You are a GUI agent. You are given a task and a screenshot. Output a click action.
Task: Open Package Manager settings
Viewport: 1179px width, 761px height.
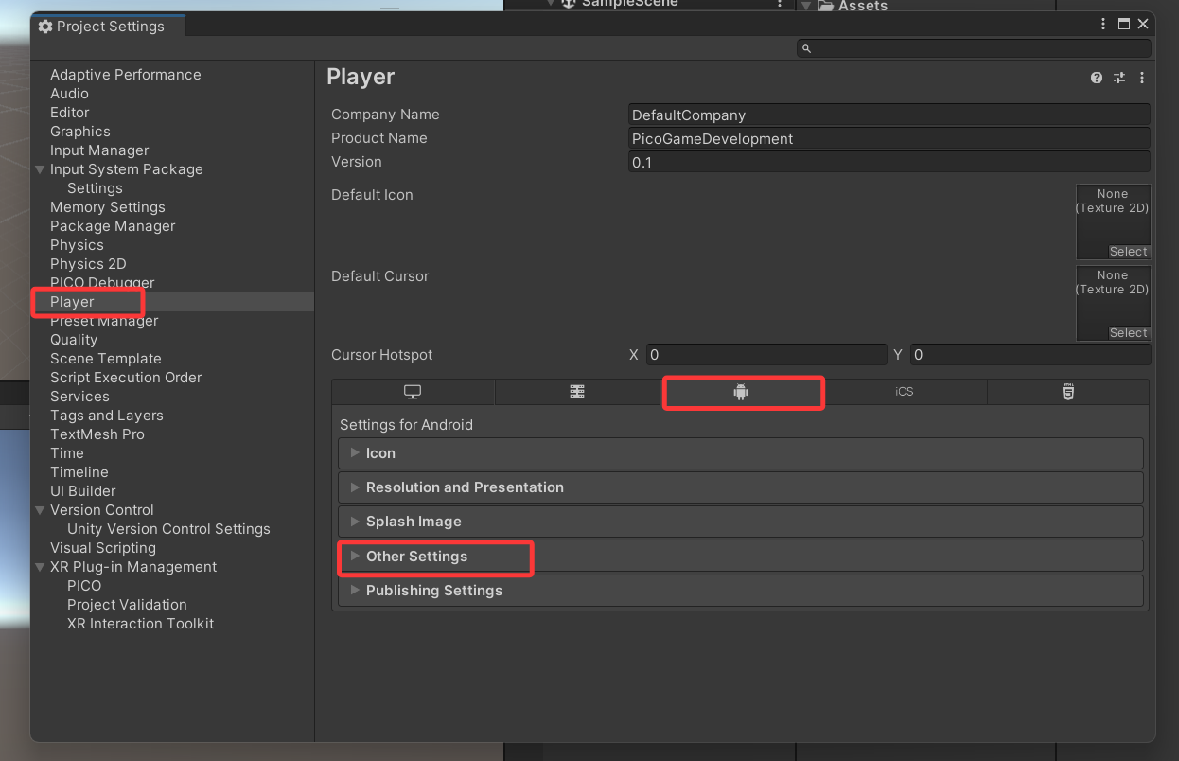(x=113, y=226)
